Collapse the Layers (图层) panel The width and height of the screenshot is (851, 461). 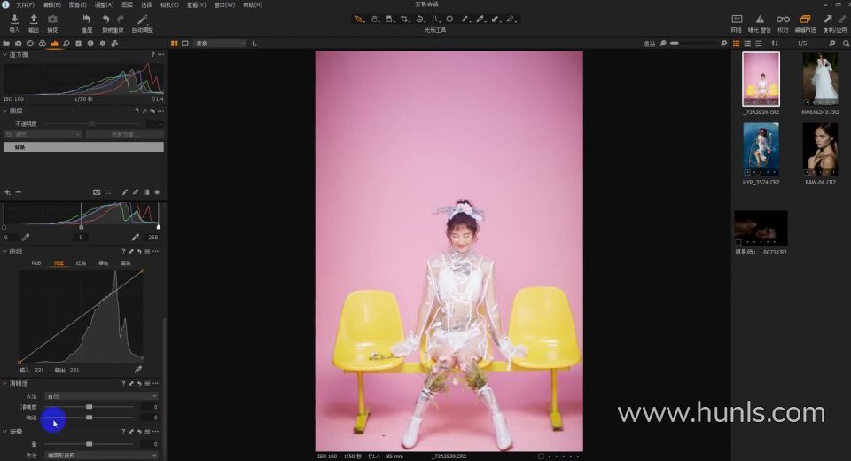[x=5, y=111]
